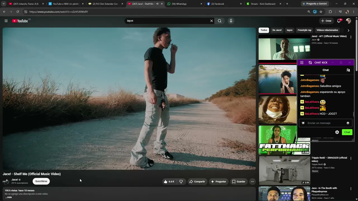Open the Crear menu button
The image size is (358, 201).
point(326,21)
